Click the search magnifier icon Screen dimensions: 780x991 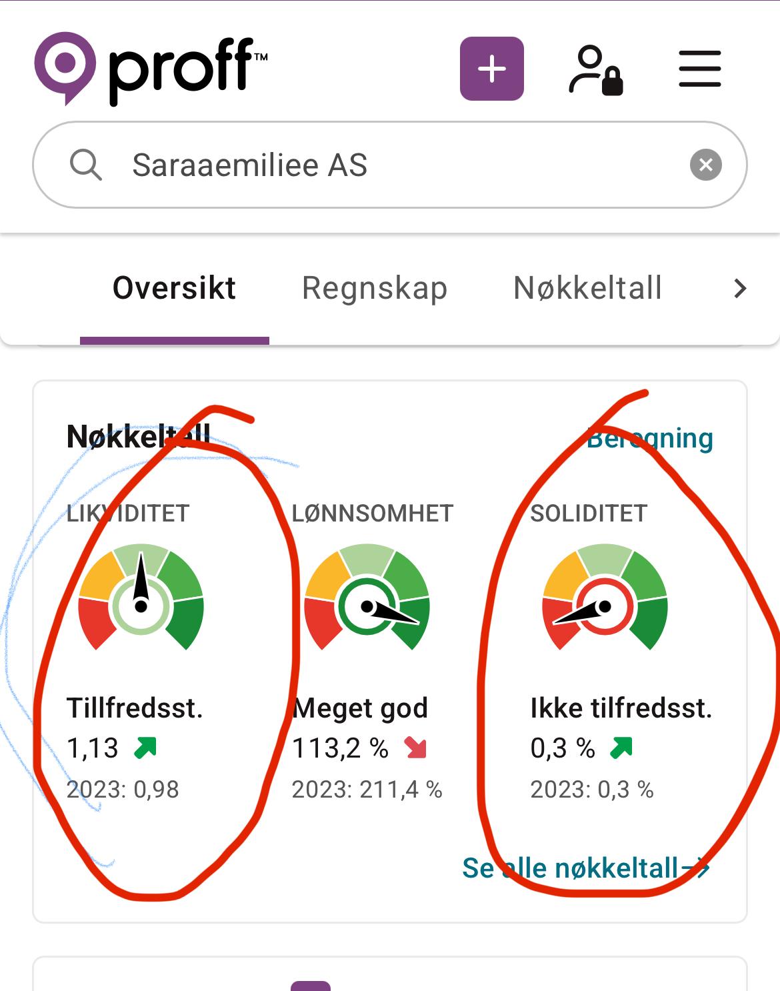(x=86, y=165)
